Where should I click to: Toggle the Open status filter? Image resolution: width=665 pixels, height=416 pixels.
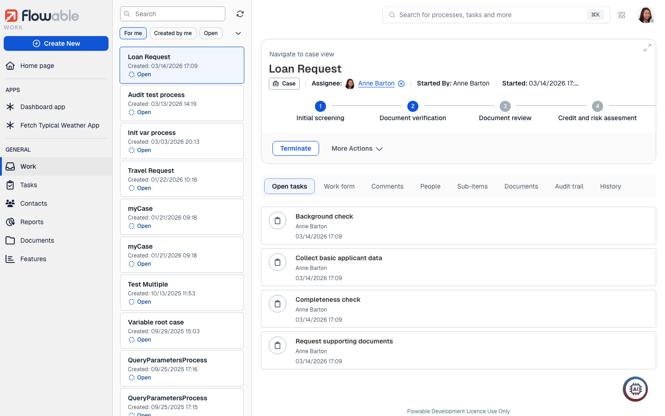(x=211, y=33)
